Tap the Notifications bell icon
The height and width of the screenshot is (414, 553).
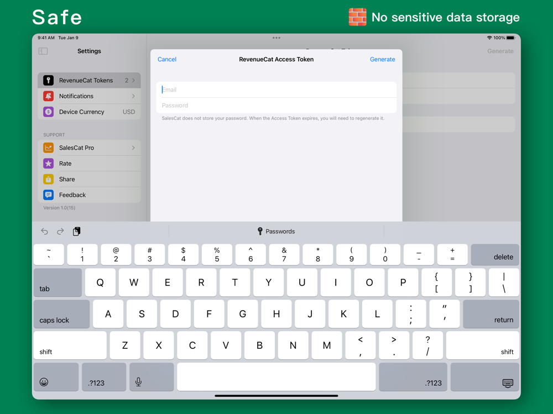48,96
